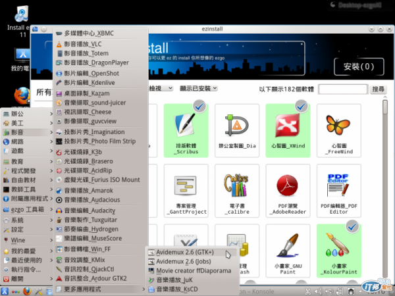Image resolution: width=395 pixels, height=296 pixels.
Task: Expand the ezgo 工具箱 submenu
Action: click(28, 209)
